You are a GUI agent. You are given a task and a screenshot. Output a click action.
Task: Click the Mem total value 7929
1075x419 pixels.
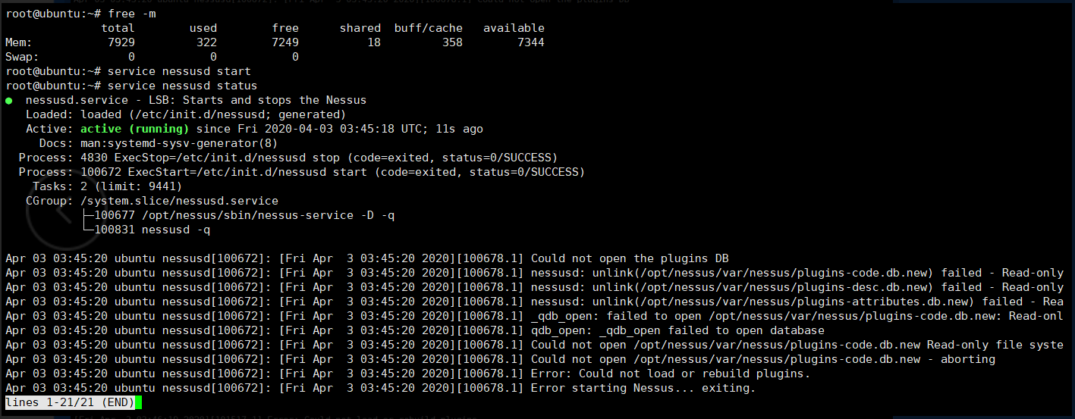tap(121, 42)
